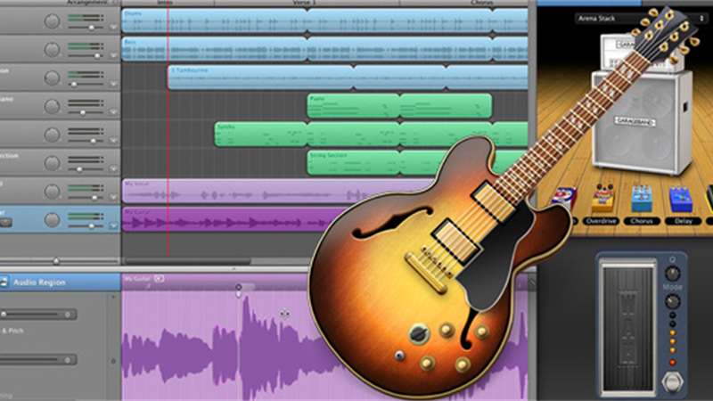Click the wah pedal treadle
The height and width of the screenshot is (401, 713).
pos(628,325)
